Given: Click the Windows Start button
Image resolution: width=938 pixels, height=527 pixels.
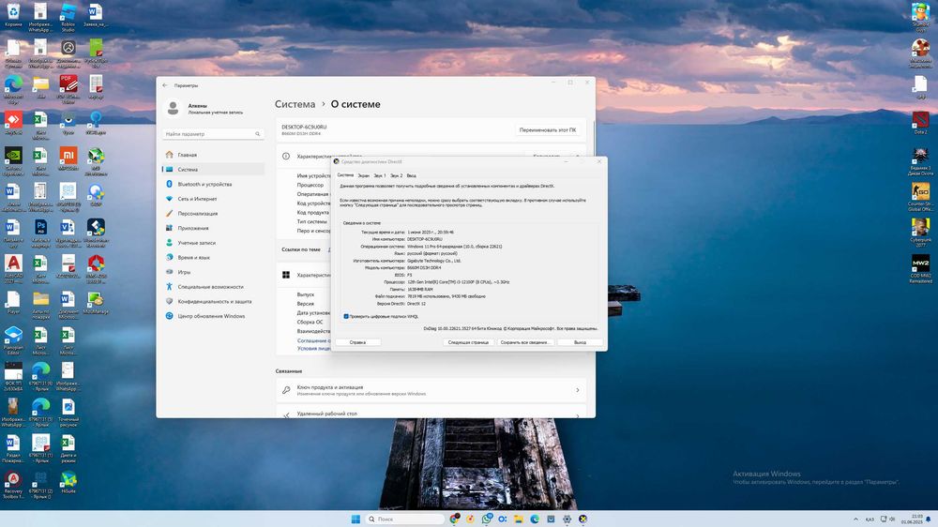Looking at the screenshot, I should tap(356, 519).
